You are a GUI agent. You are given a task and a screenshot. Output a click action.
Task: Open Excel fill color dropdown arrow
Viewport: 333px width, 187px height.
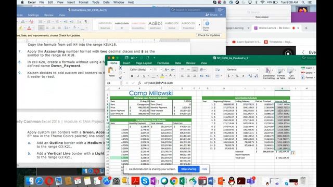pos(165,76)
